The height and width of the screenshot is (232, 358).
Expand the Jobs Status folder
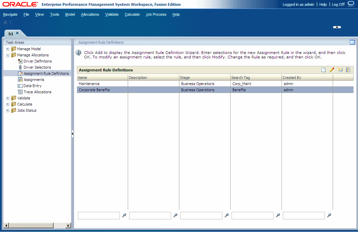[x=7, y=110]
